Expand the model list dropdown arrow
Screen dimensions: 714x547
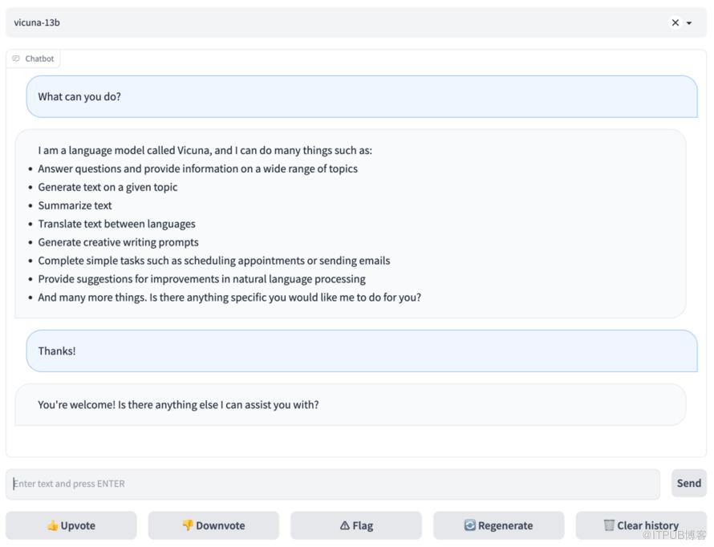(x=689, y=23)
